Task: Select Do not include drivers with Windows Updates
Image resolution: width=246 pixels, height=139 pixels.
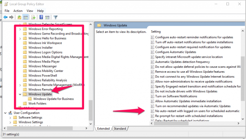Action: [186, 91]
